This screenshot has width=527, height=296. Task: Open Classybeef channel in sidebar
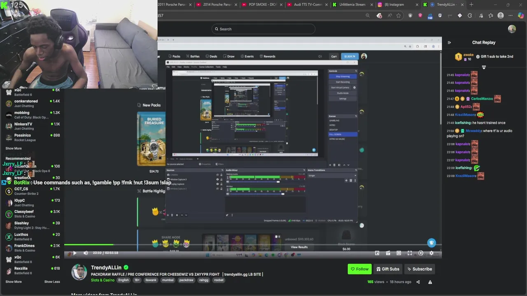tap(33, 214)
